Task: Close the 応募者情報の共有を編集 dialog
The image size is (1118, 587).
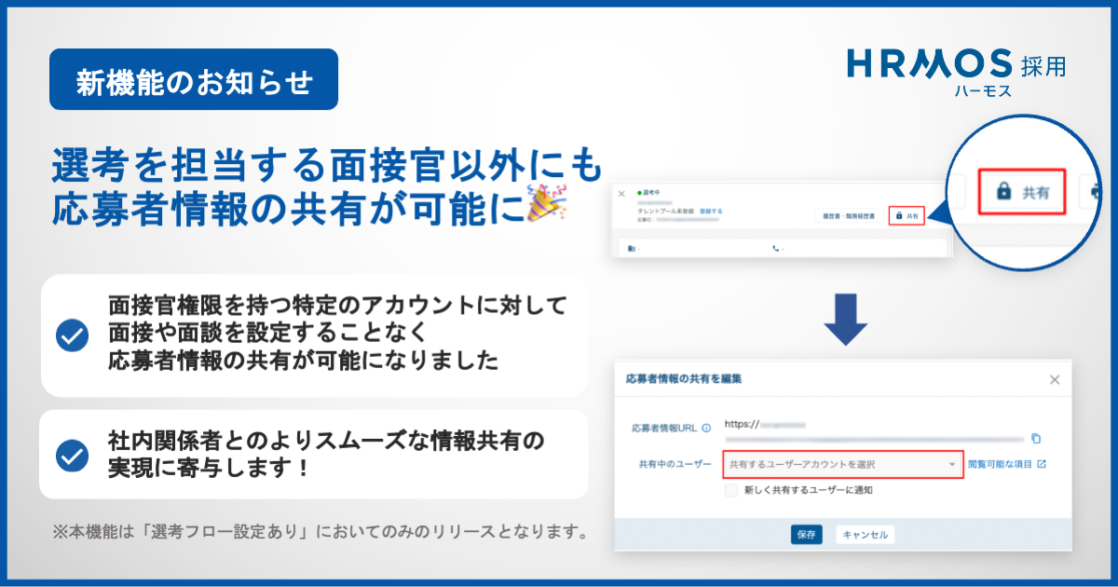Action: (x=1055, y=379)
